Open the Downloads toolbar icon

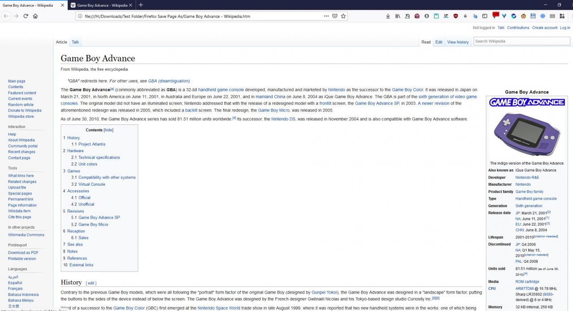(x=388, y=16)
